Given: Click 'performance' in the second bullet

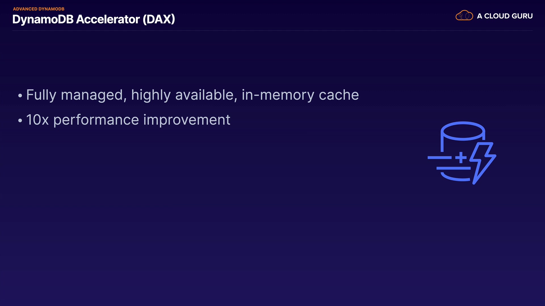Looking at the screenshot, I should point(96,120).
